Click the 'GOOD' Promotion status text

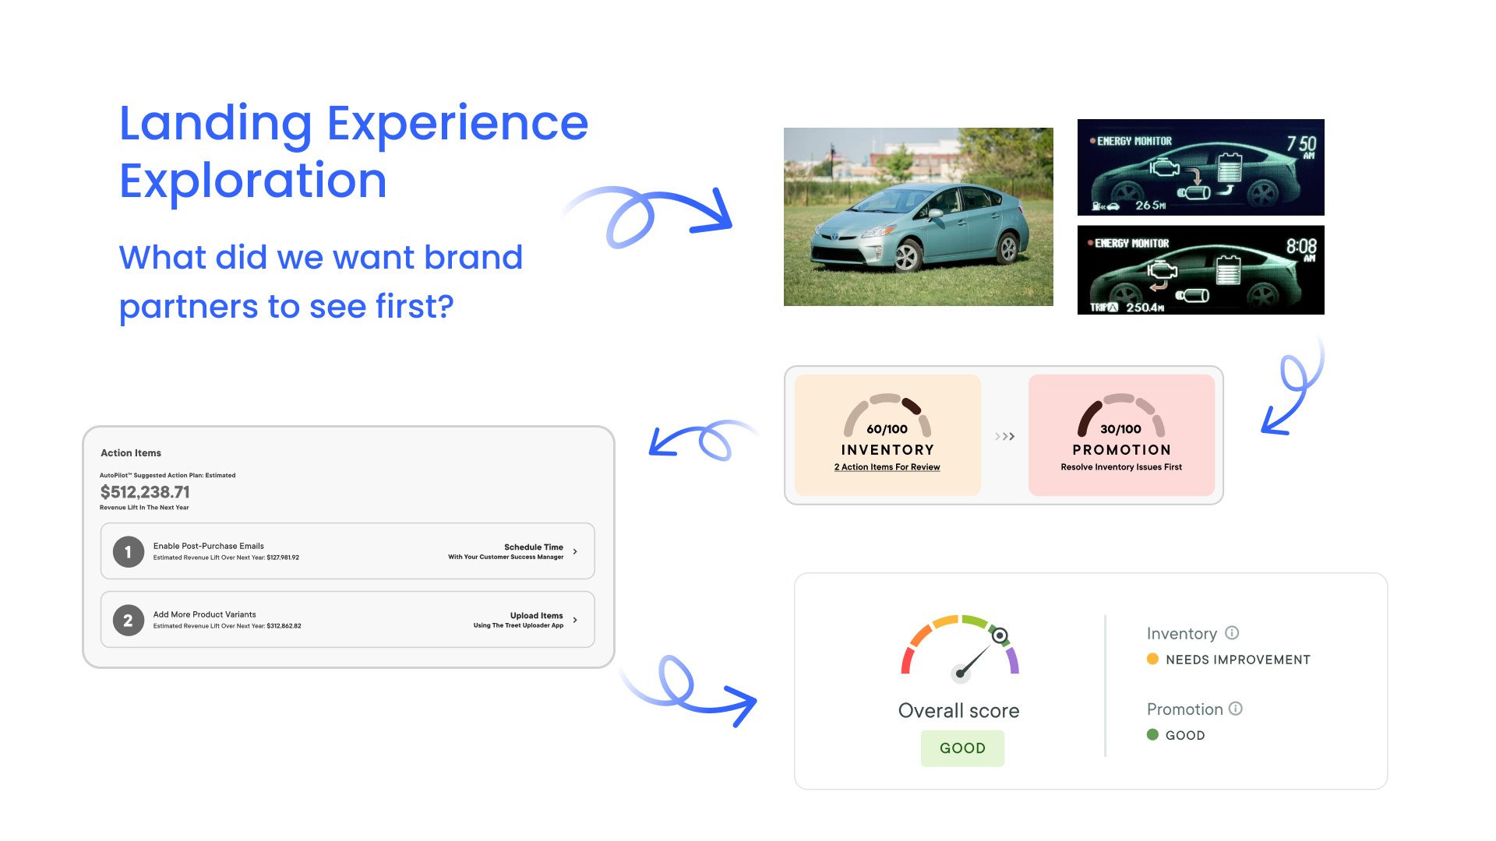1185,735
